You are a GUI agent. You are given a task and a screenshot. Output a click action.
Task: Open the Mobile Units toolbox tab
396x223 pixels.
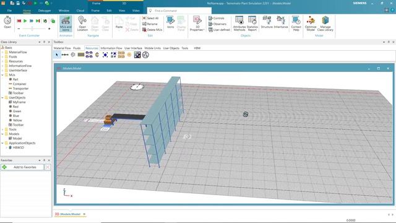(x=153, y=48)
